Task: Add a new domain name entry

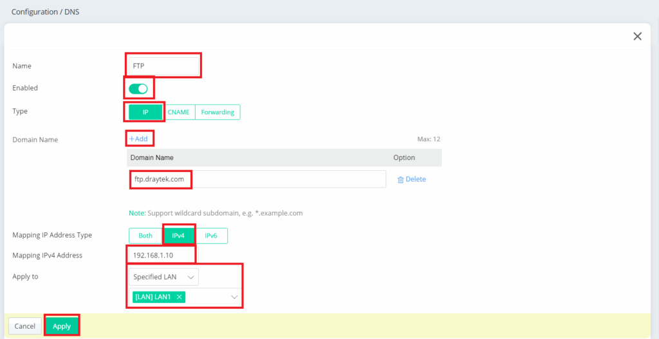Action: pyautogui.click(x=139, y=139)
